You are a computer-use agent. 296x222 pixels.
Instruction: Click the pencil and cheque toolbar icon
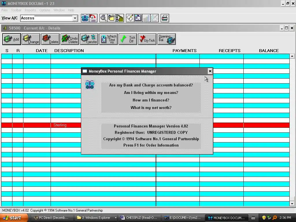[x=130, y=18]
